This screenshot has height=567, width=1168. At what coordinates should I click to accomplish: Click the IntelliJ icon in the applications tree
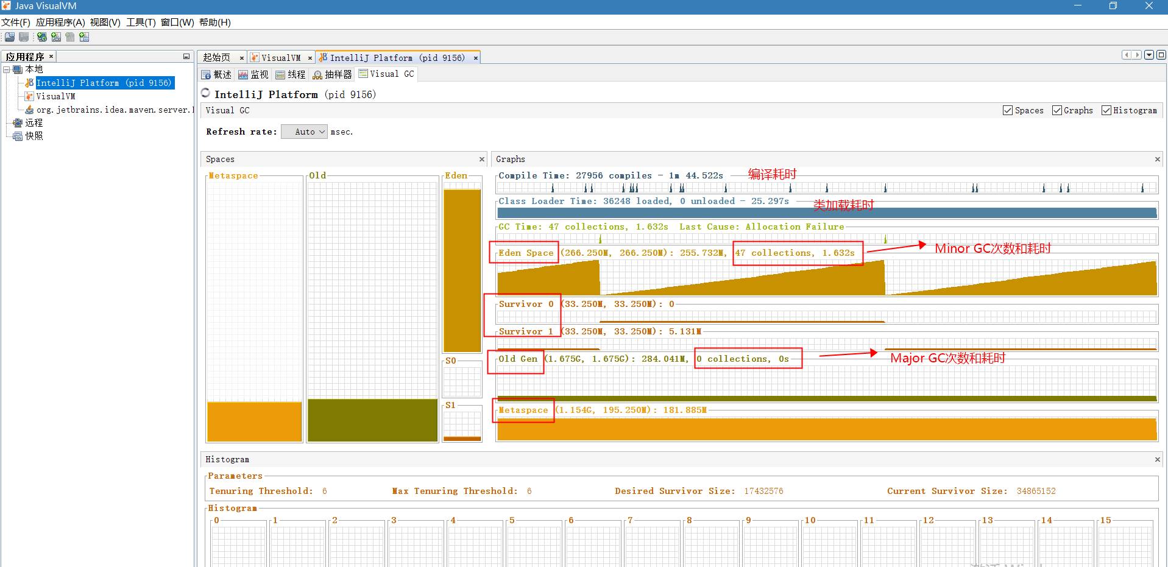point(29,83)
